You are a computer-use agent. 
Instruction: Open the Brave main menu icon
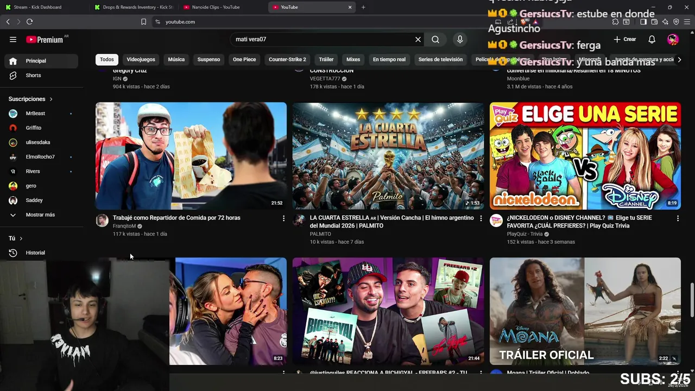pyautogui.click(x=687, y=22)
